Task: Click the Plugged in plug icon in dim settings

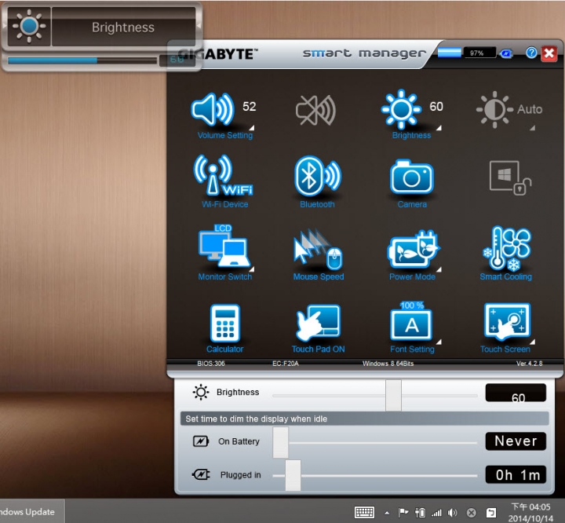Action: pyautogui.click(x=201, y=474)
